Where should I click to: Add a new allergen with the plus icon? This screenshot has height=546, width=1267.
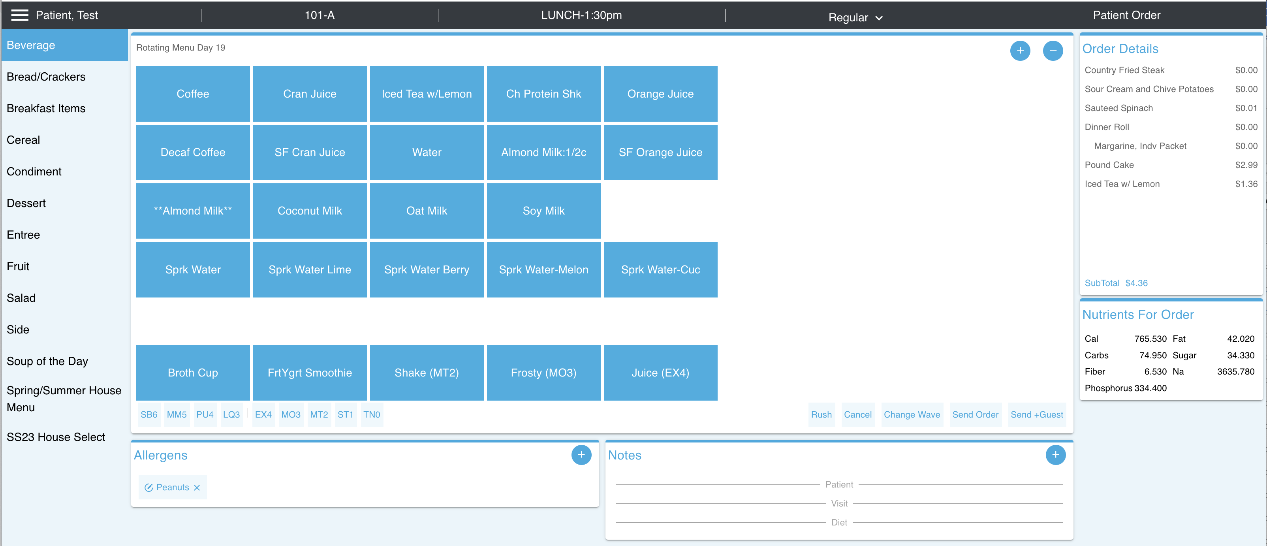[581, 454]
